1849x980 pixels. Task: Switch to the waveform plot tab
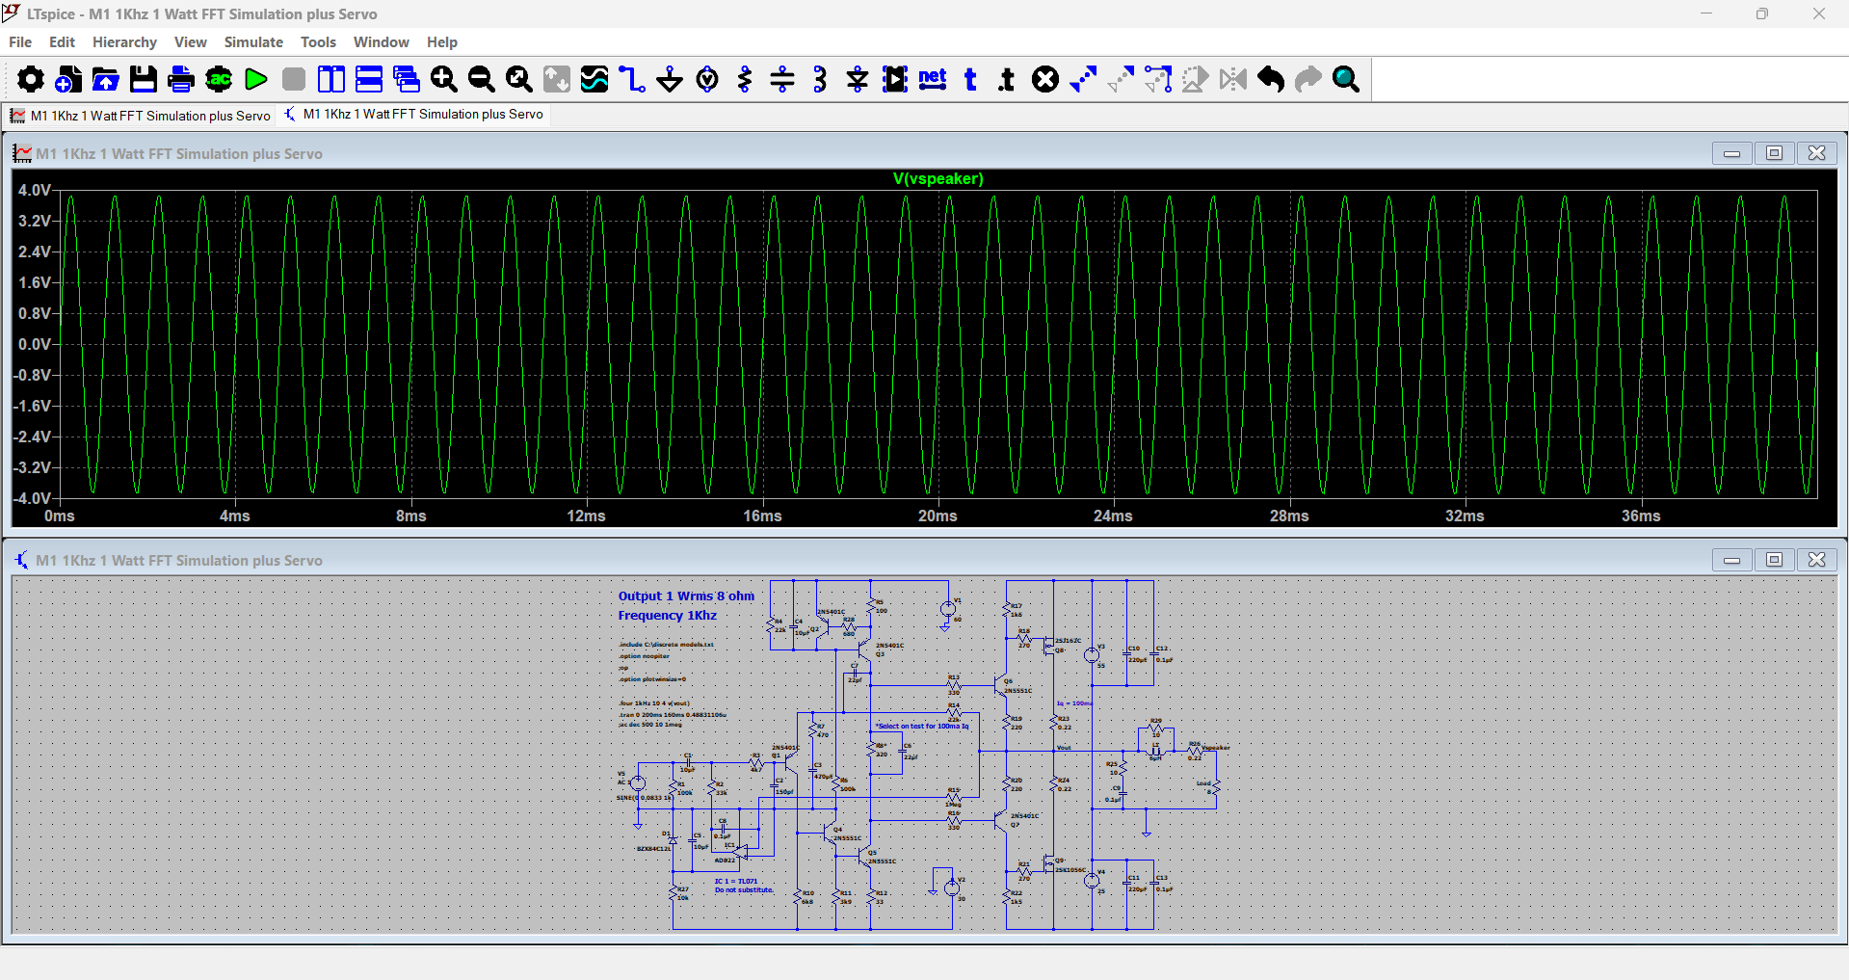141,116
